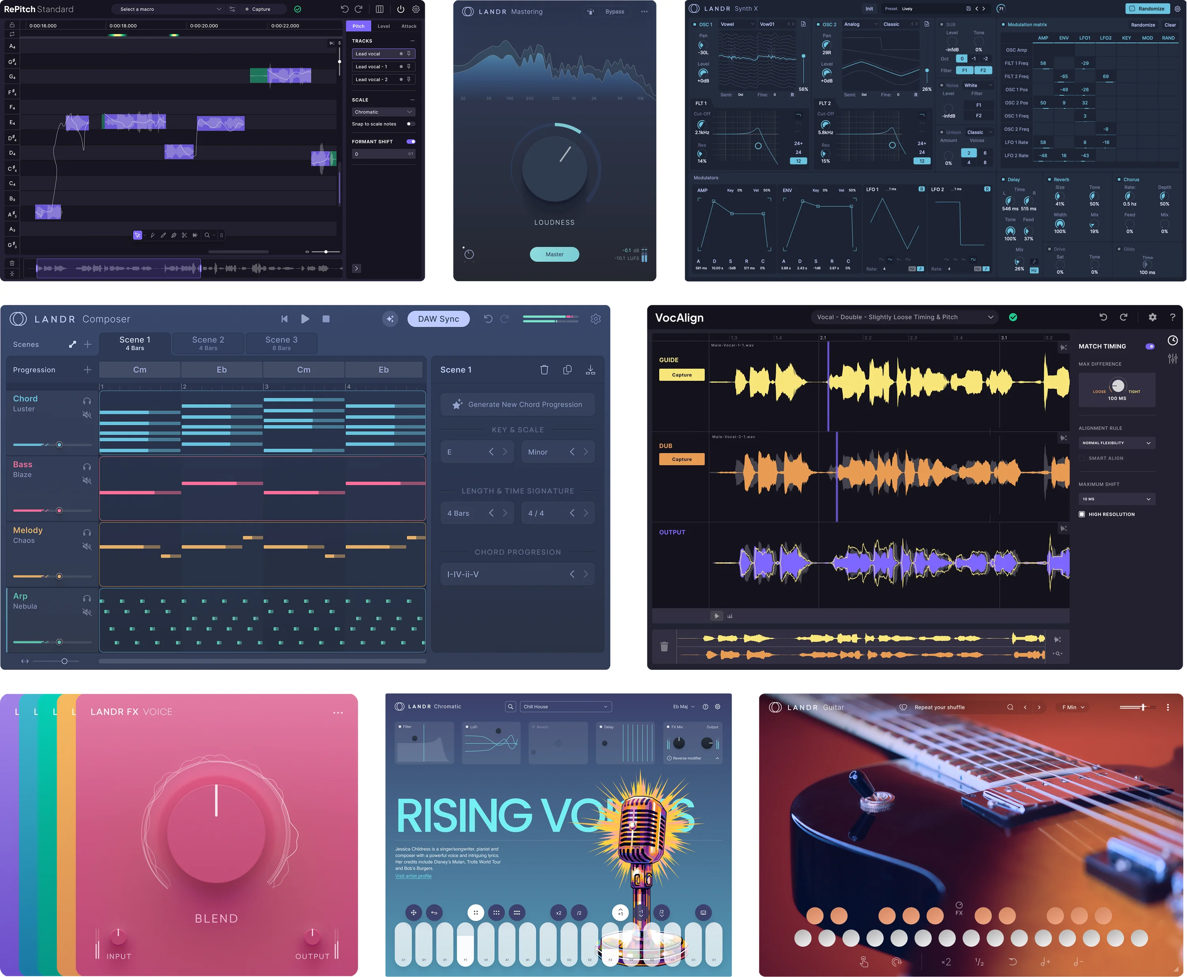The width and height of the screenshot is (1187, 977).
Task: Click the clock icon in VocAlign sidebar
Action: [x=1172, y=341]
